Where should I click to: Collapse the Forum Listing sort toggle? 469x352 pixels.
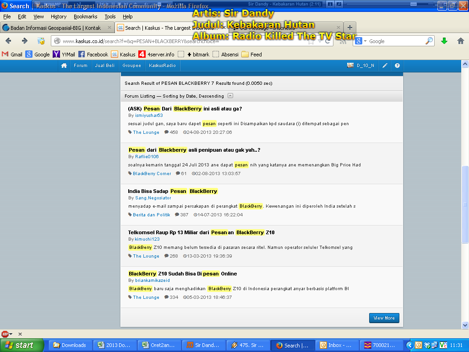pyautogui.click(x=230, y=96)
